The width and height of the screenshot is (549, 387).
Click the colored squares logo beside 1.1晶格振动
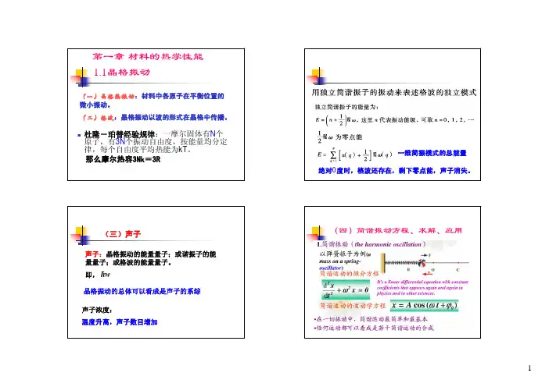tap(80, 75)
